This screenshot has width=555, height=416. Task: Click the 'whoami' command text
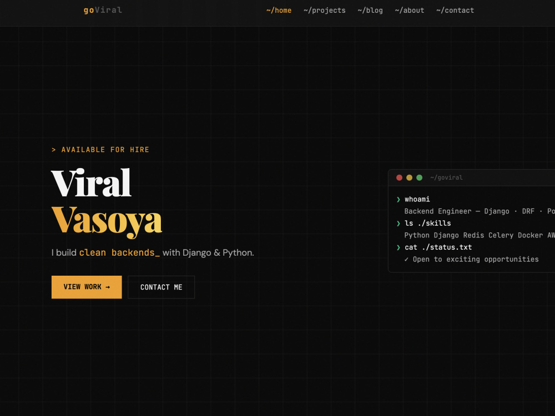[x=417, y=199]
